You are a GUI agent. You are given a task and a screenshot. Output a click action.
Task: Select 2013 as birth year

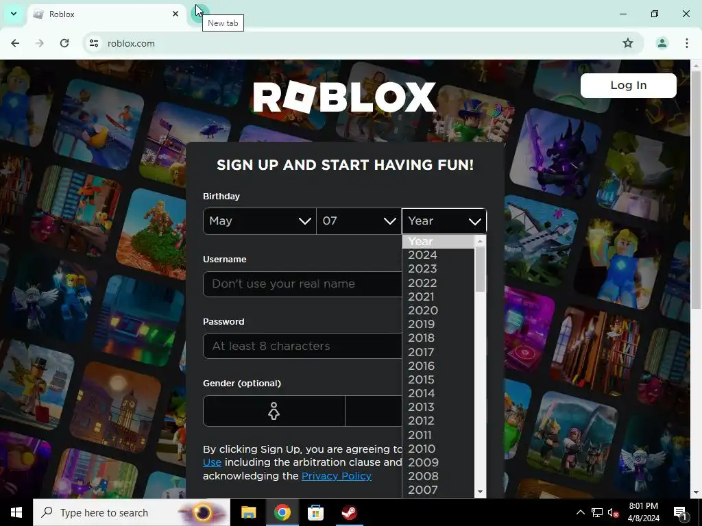[438, 408]
